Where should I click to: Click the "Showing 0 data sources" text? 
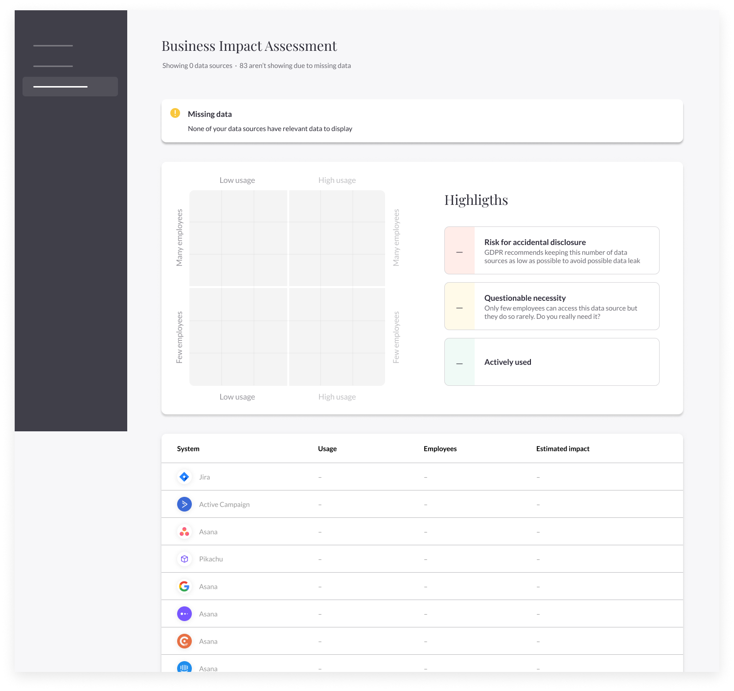197,66
